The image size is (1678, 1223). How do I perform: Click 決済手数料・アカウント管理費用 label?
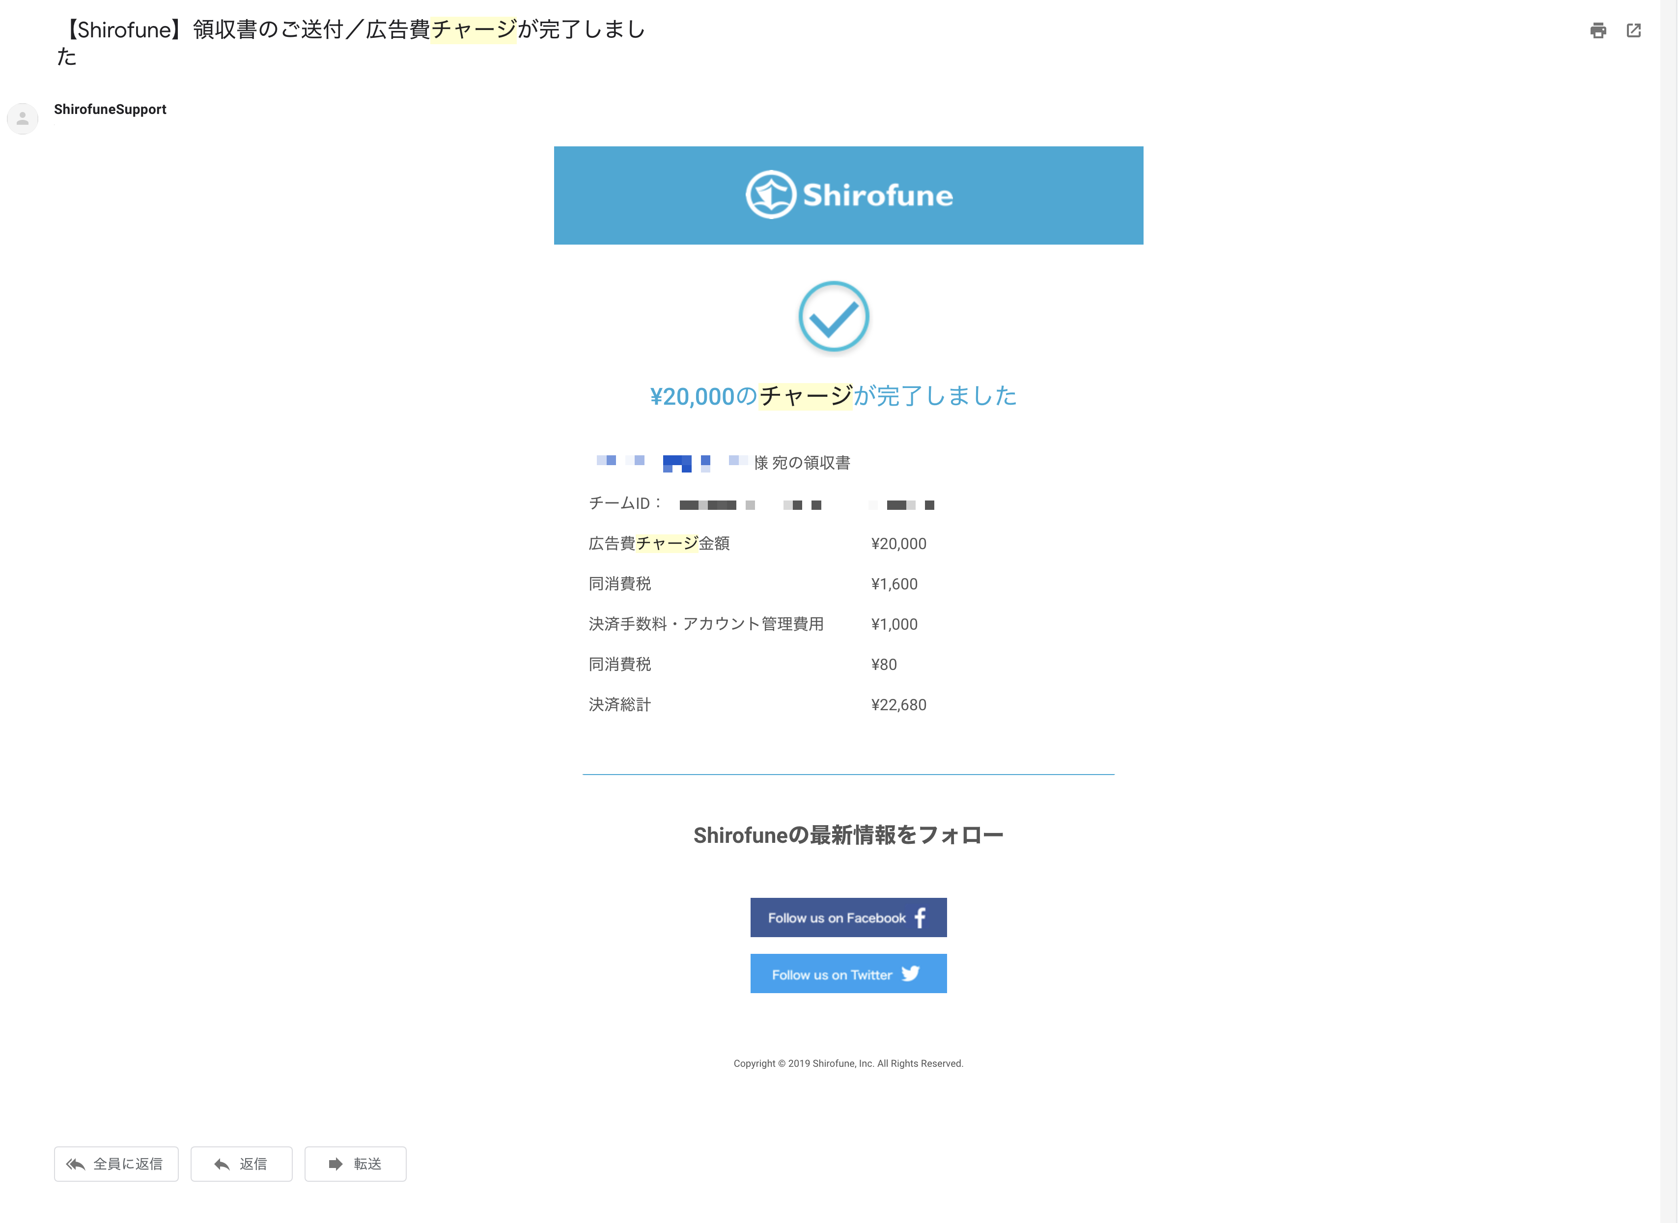coord(706,624)
